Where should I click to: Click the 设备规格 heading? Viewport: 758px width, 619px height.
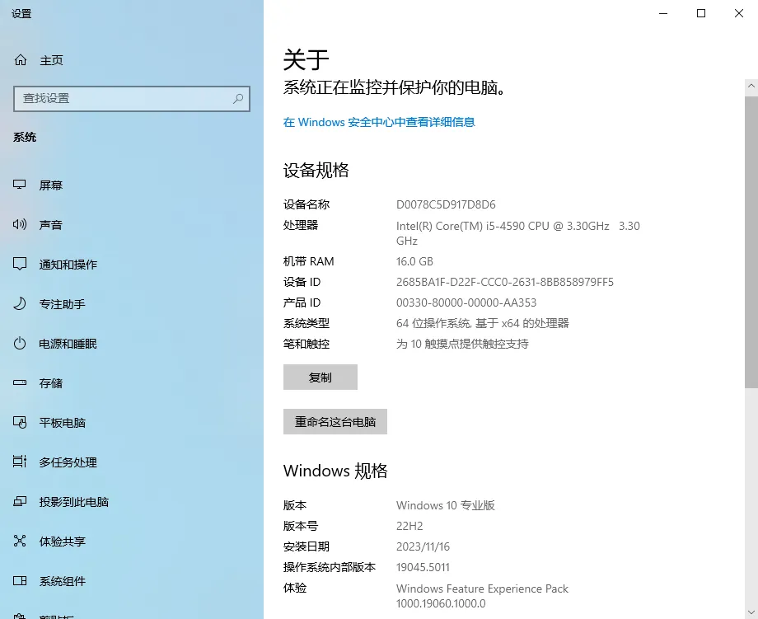[316, 171]
